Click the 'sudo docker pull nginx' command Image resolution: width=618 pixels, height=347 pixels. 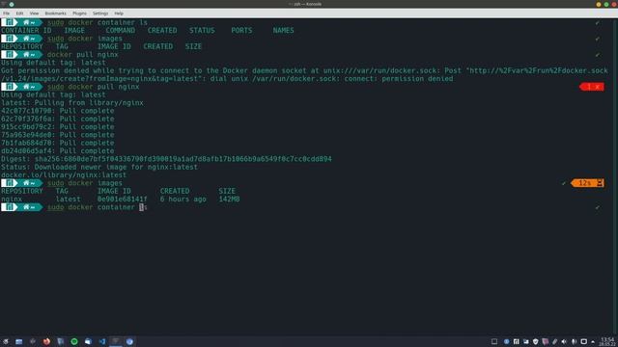[93, 87]
